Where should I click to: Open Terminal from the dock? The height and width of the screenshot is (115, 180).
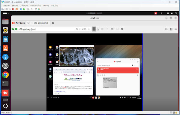(5, 84)
